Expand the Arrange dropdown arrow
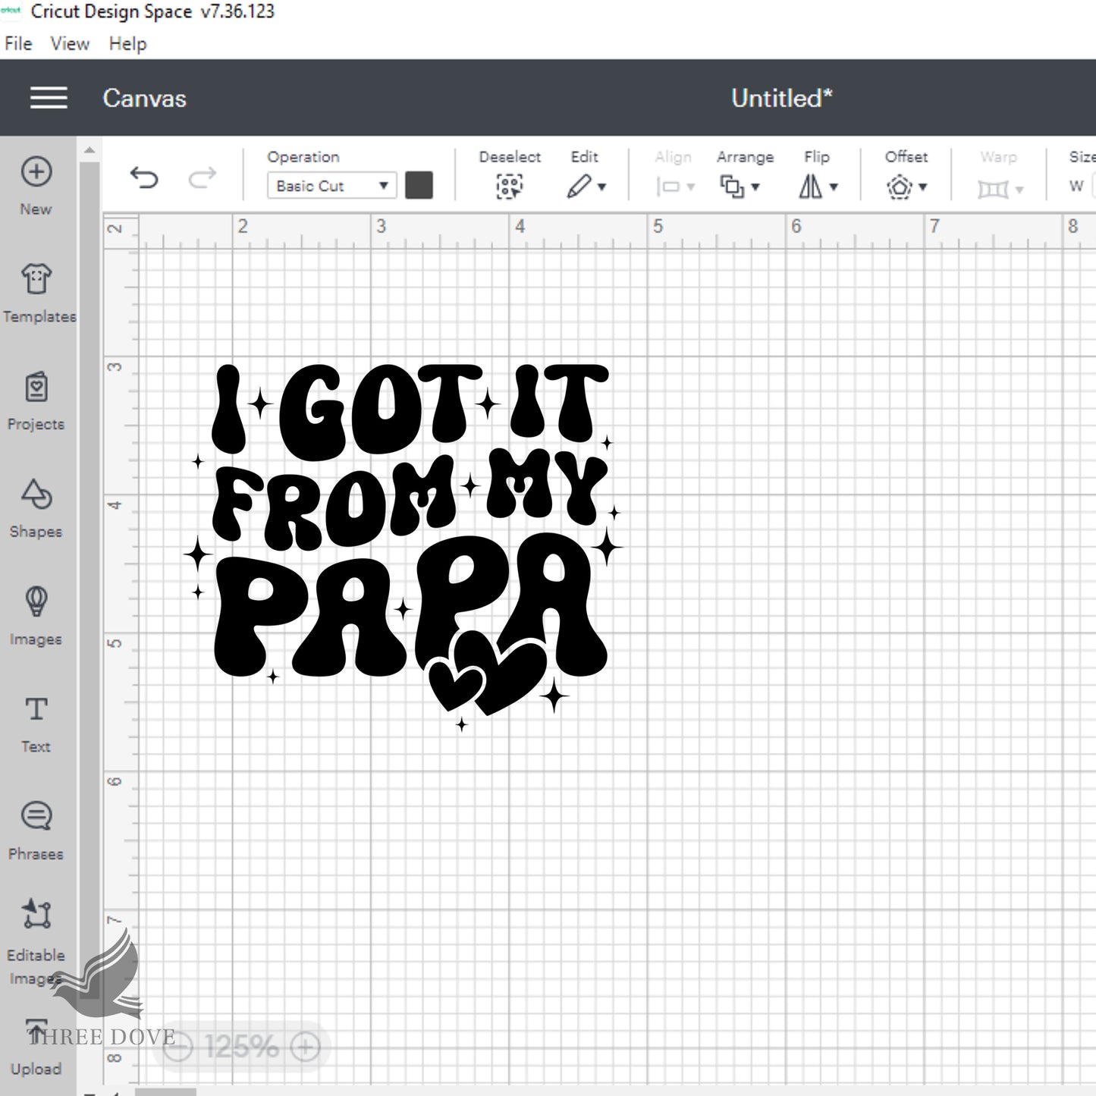Image resolution: width=1096 pixels, height=1096 pixels. (x=755, y=187)
